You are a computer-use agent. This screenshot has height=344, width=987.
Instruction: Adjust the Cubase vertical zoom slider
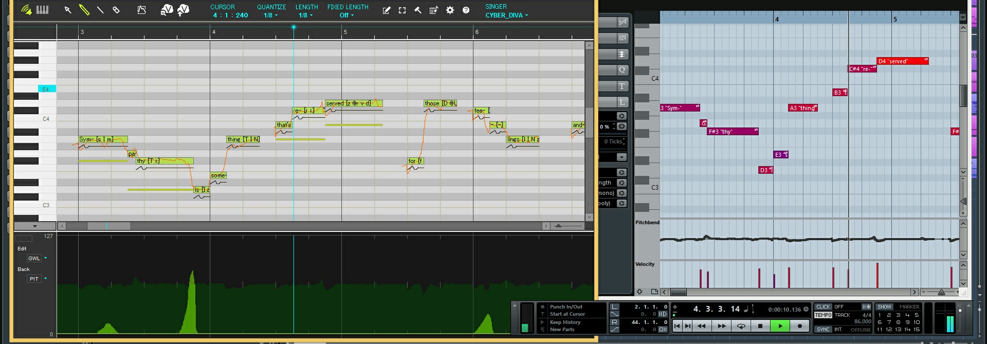pyautogui.click(x=963, y=201)
